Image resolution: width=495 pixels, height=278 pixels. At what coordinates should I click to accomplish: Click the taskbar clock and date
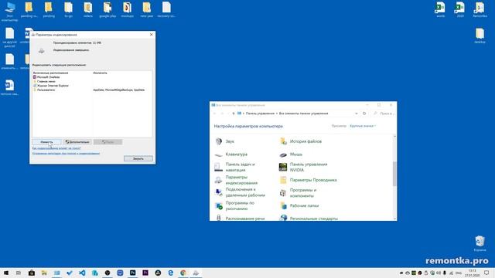pyautogui.click(x=473, y=273)
